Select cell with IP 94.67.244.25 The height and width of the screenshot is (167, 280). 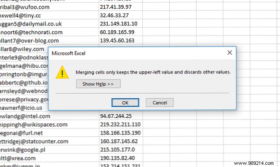pos(121,116)
